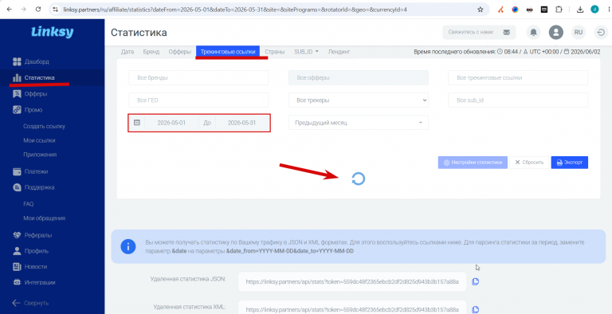Click the Все трекинговые ссылки field
612x314 pixels.
518,78
